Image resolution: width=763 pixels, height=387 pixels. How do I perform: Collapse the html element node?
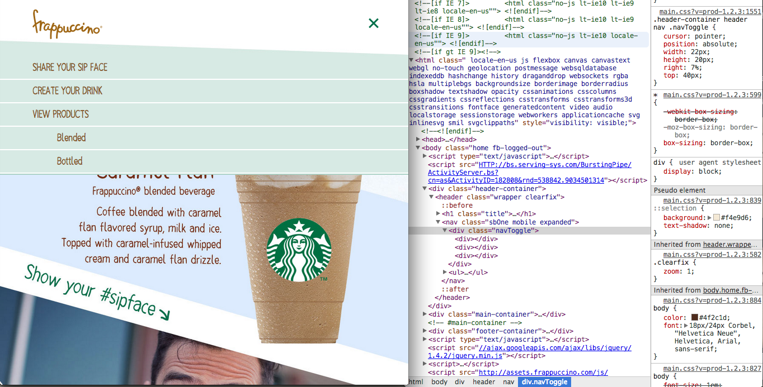point(412,60)
